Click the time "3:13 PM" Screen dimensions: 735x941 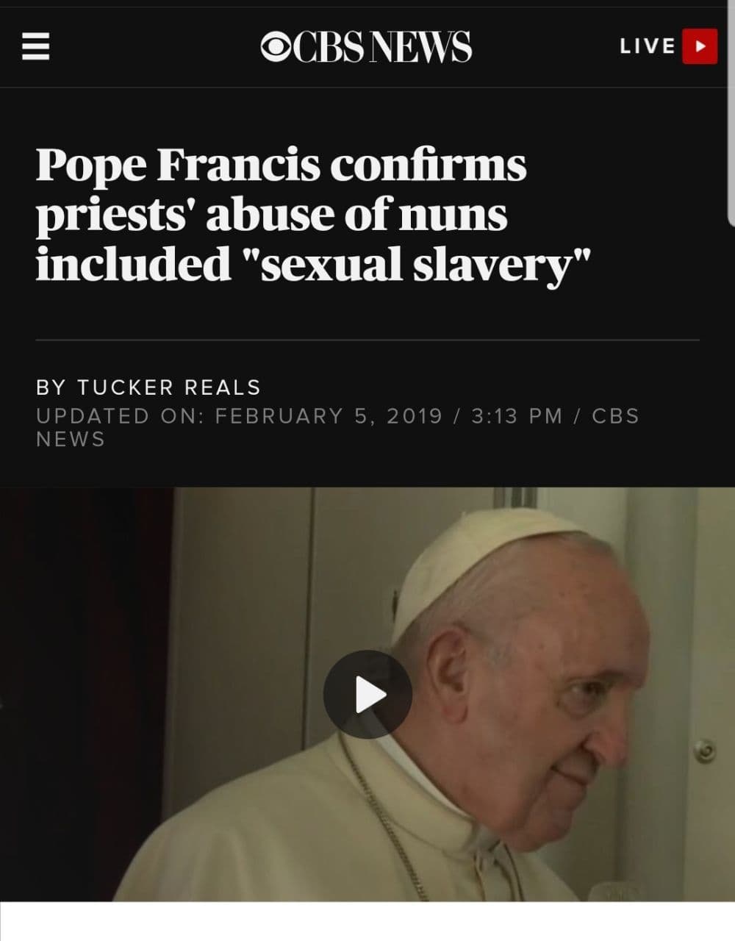517,416
